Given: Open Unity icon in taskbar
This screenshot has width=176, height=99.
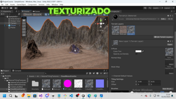Looking at the screenshot, I should 83,96.
